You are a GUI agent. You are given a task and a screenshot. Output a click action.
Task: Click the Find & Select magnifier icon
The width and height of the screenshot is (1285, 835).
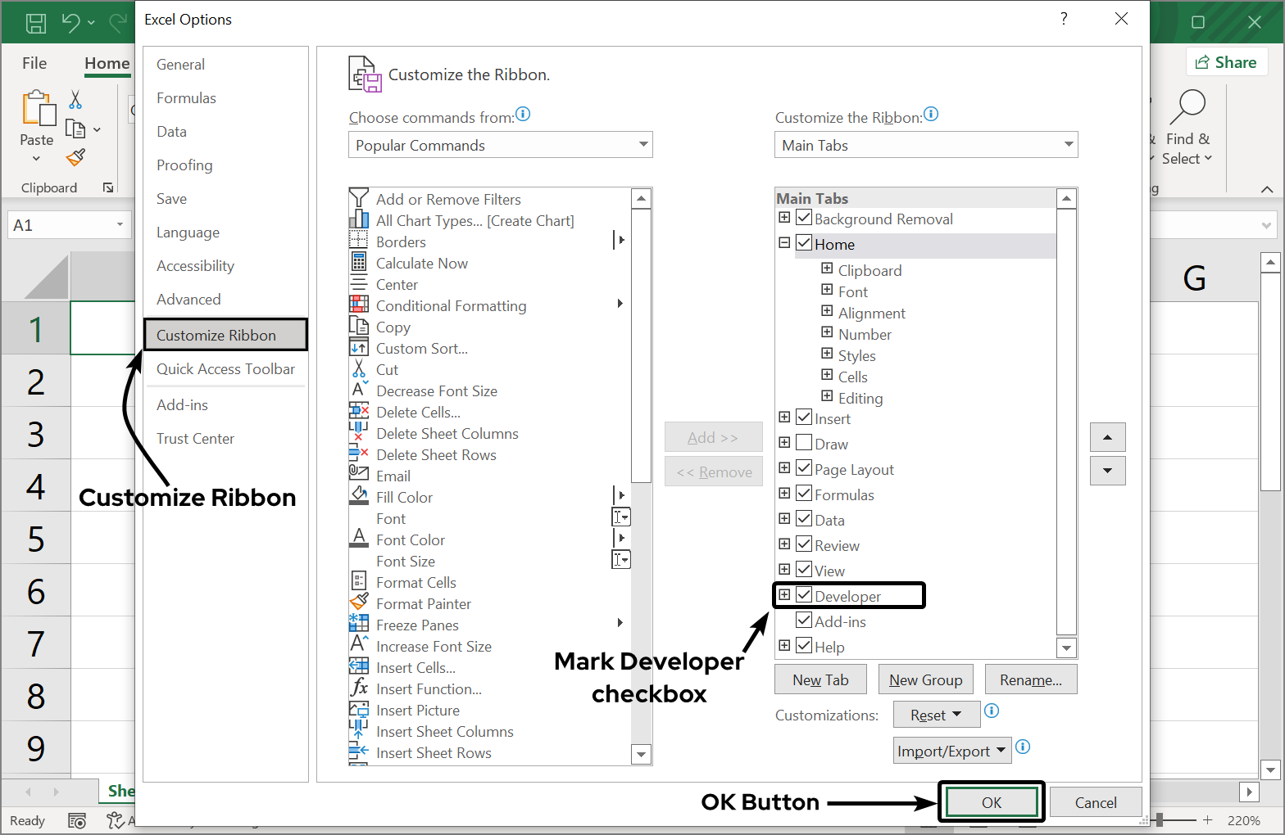[1188, 106]
